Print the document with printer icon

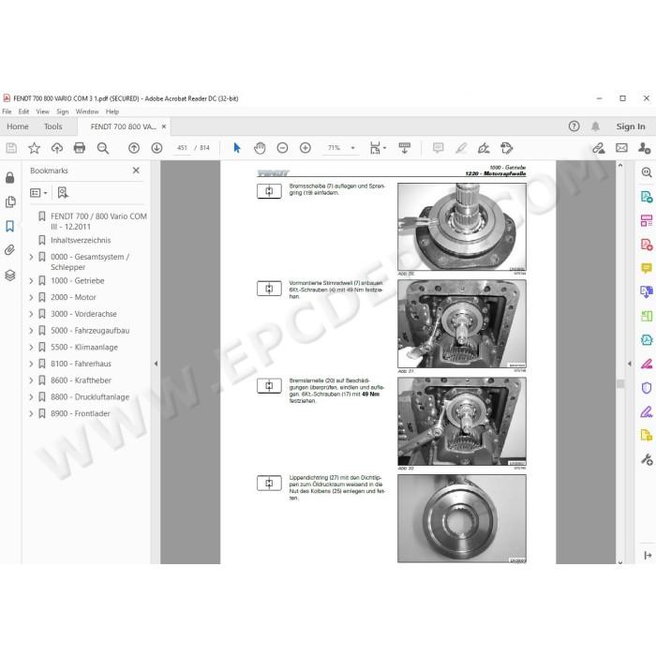click(x=80, y=148)
